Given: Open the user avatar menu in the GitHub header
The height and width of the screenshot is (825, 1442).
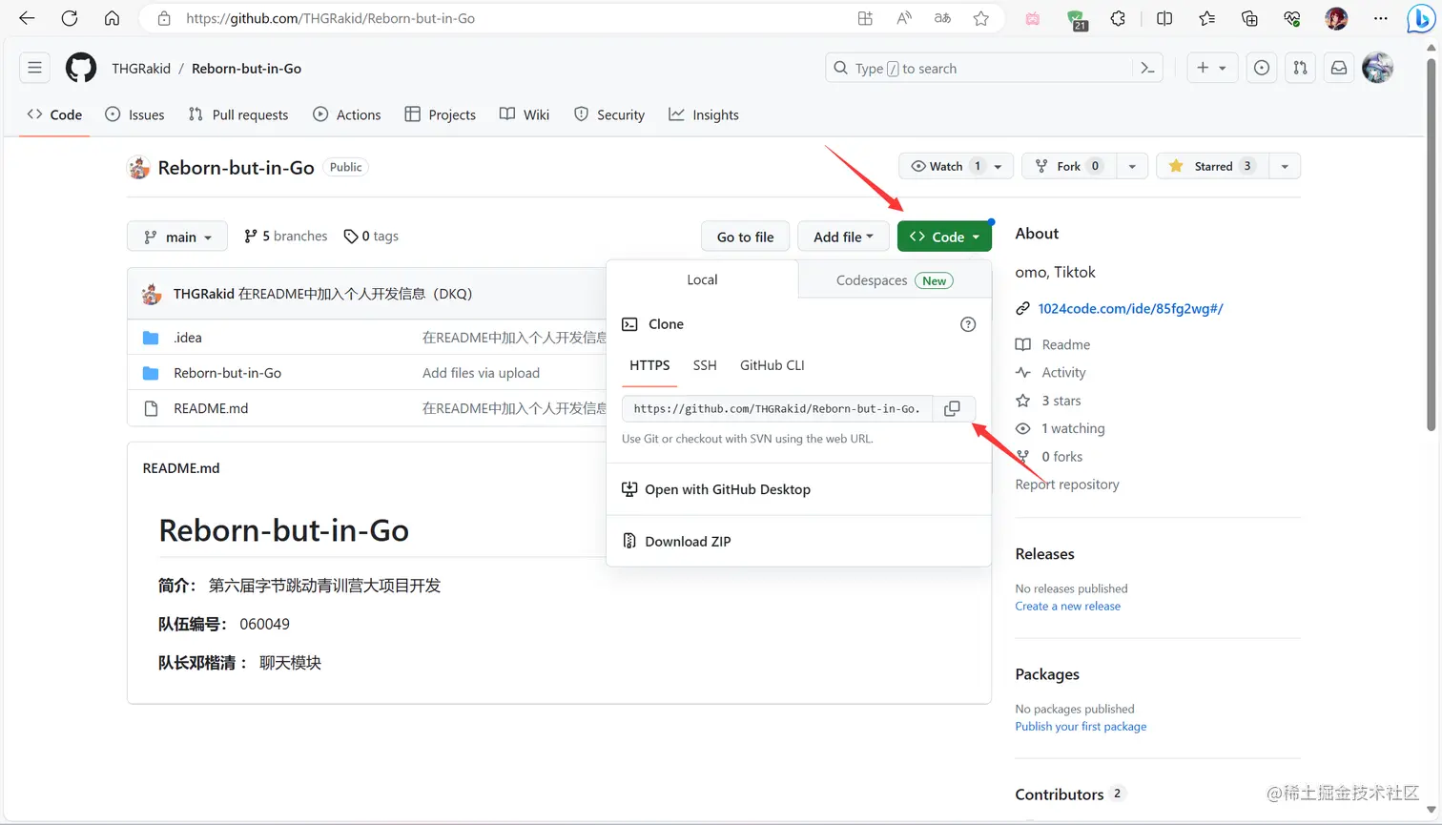Looking at the screenshot, I should tap(1377, 68).
